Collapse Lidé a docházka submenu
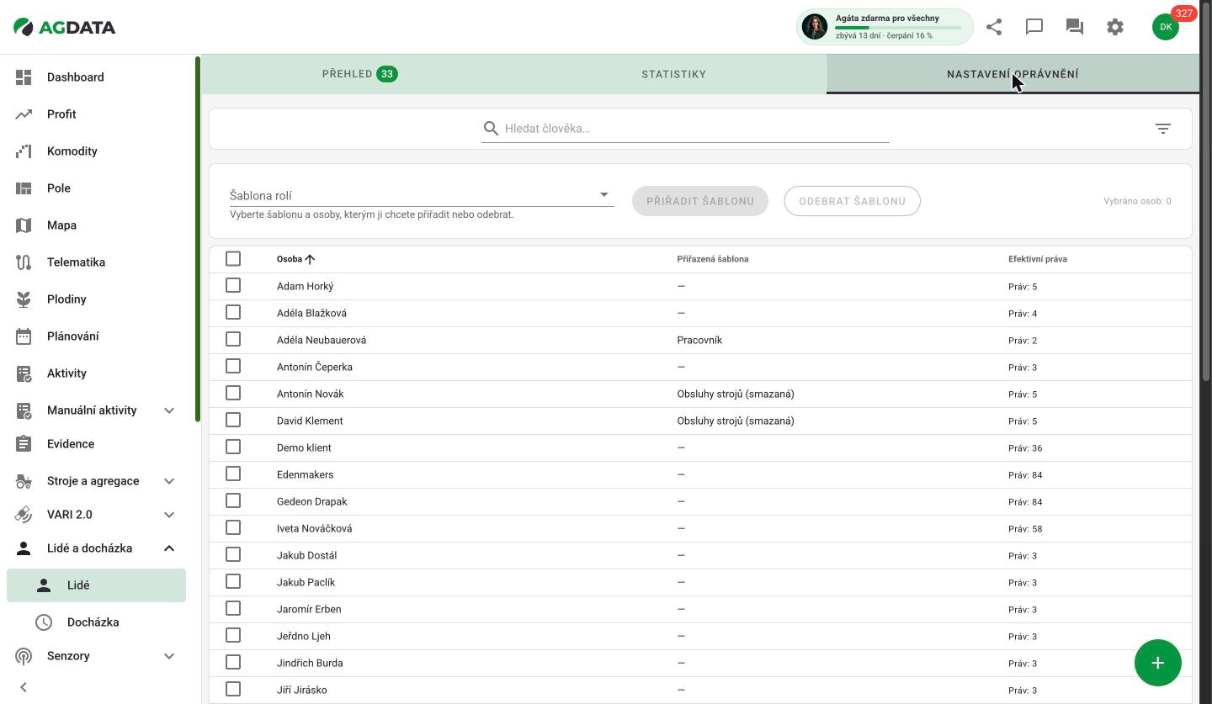Viewport: 1212px width, 704px height. pos(169,548)
